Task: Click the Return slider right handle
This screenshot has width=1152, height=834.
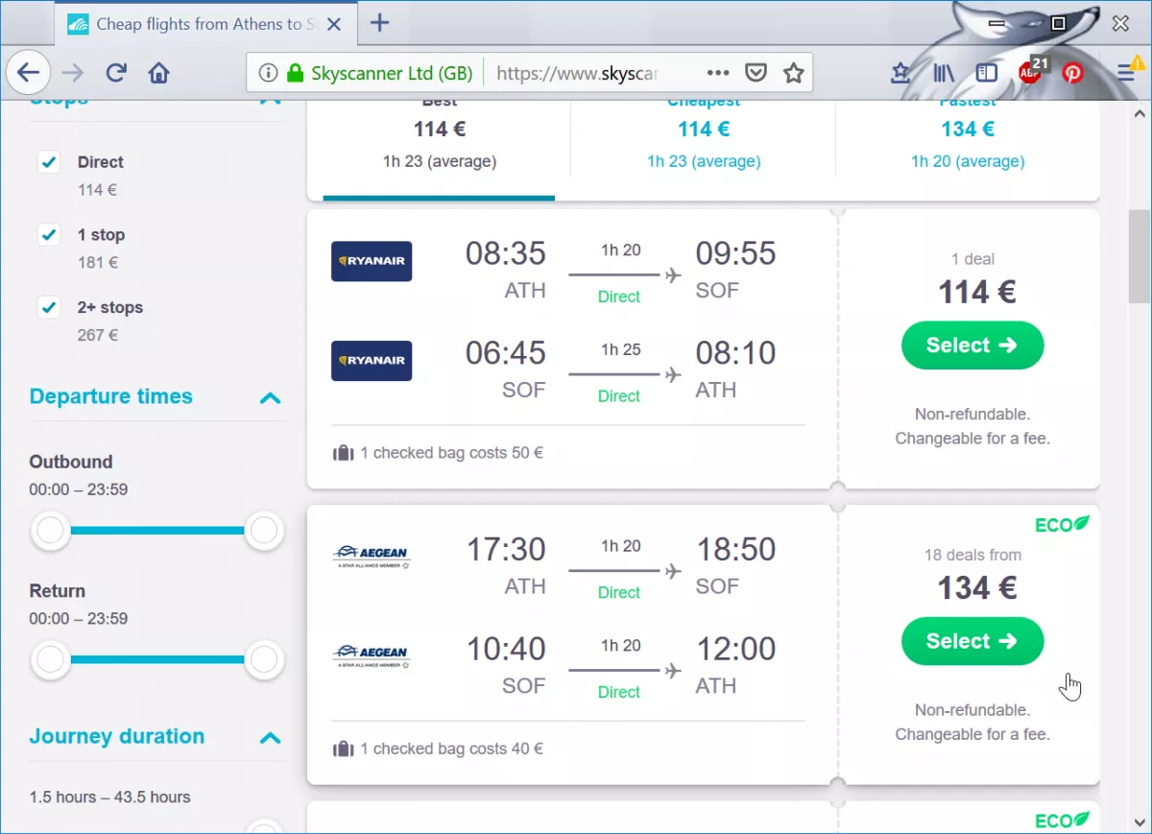Action: [263, 659]
